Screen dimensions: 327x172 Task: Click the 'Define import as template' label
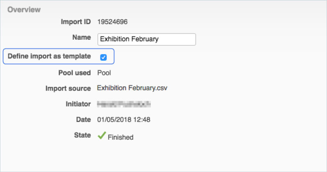pyautogui.click(x=49, y=56)
